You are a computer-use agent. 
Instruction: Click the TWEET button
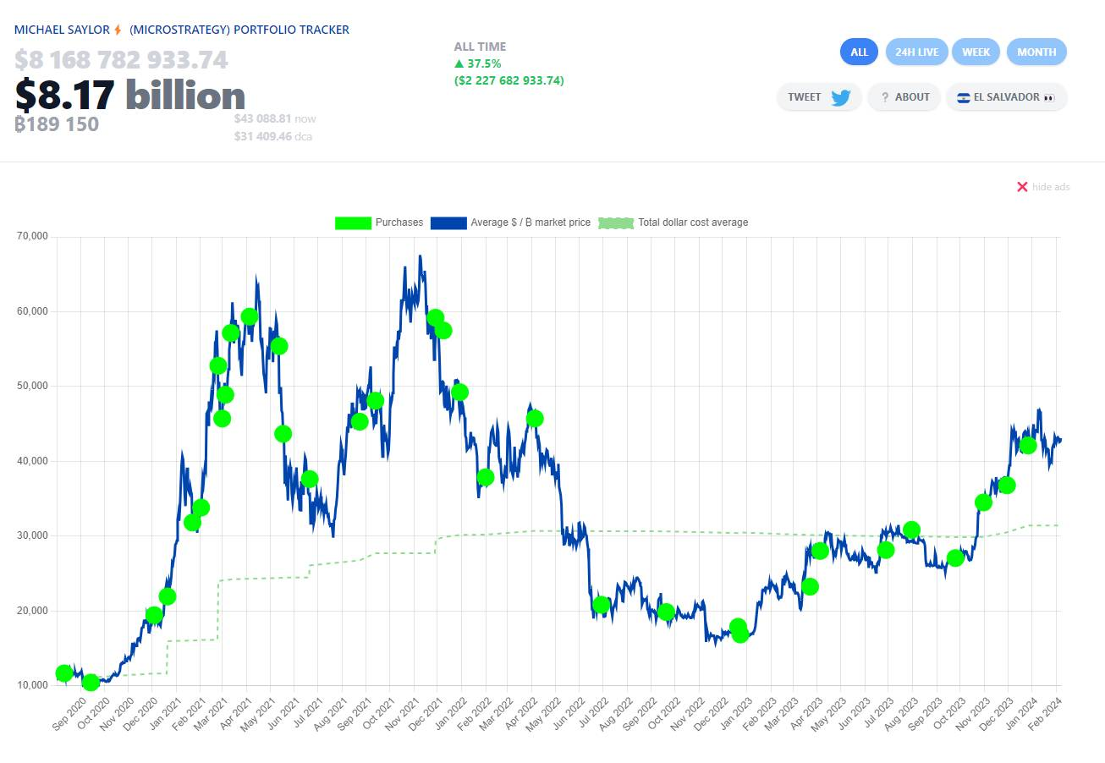[x=819, y=97]
